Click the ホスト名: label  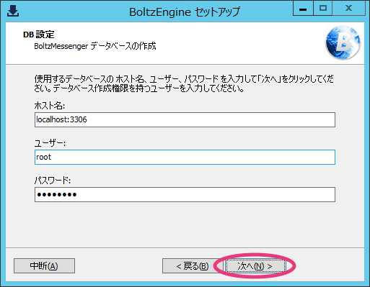click(x=50, y=106)
